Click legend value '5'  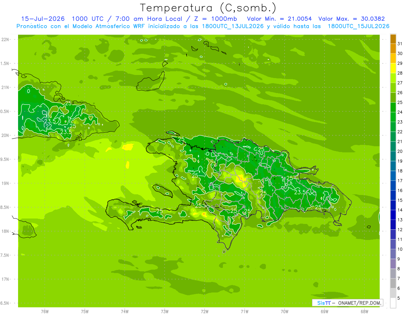pyautogui.click(x=399, y=298)
